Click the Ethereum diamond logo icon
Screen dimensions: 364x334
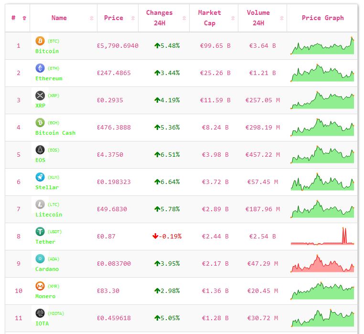pos(40,68)
